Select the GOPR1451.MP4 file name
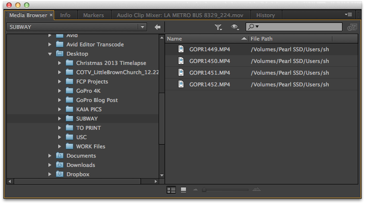The image size is (365, 204). click(209, 73)
